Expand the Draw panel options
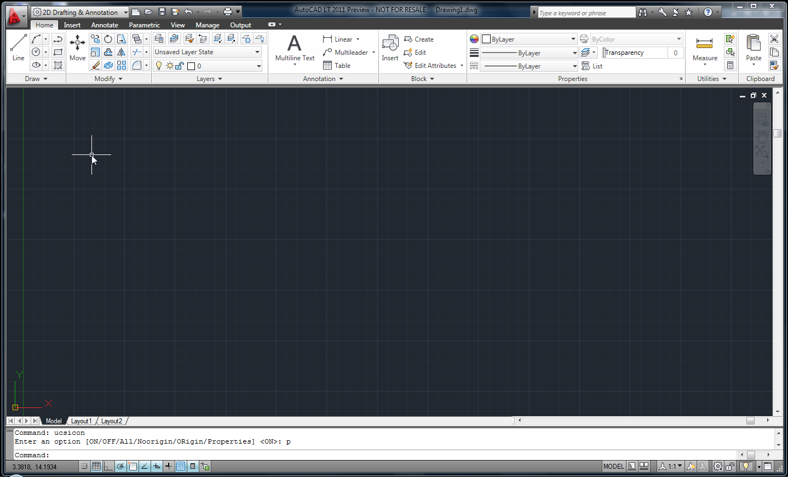The height and width of the screenshot is (477, 788). [x=36, y=78]
